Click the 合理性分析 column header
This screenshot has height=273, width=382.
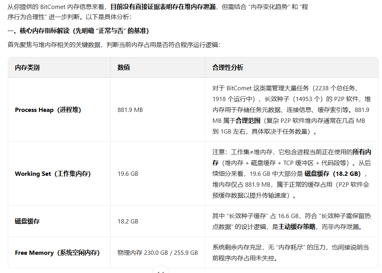click(x=228, y=67)
